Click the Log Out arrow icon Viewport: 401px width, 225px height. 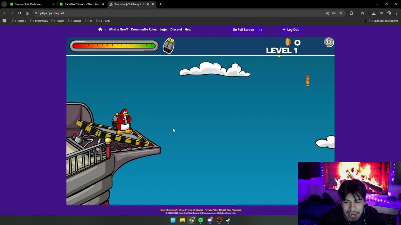(283, 30)
